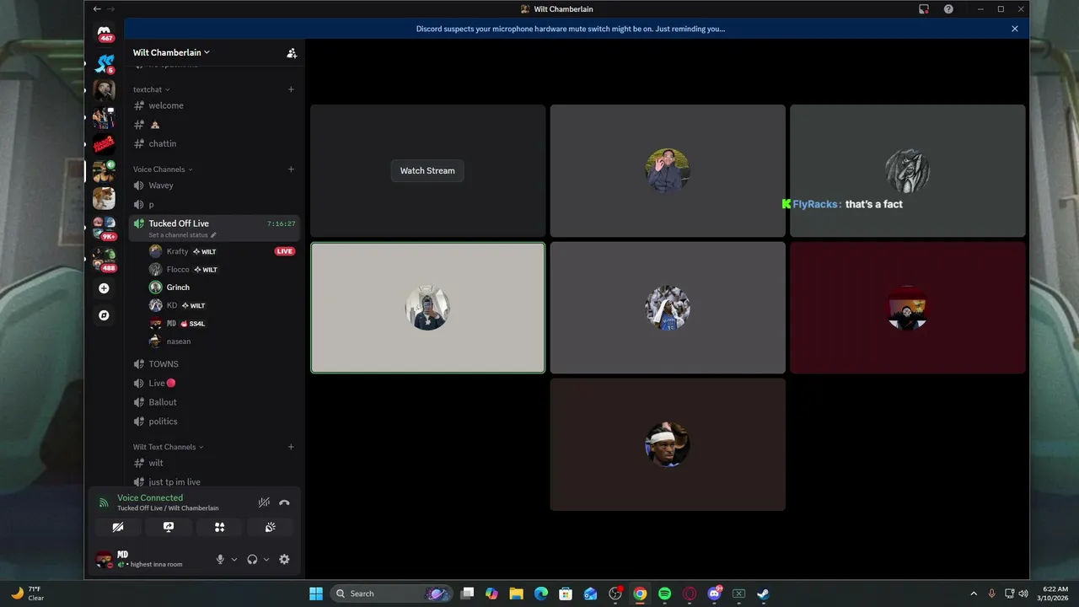Select the dark red participant tile

908,308
